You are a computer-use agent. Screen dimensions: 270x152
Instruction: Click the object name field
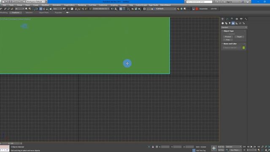[x=232, y=48]
